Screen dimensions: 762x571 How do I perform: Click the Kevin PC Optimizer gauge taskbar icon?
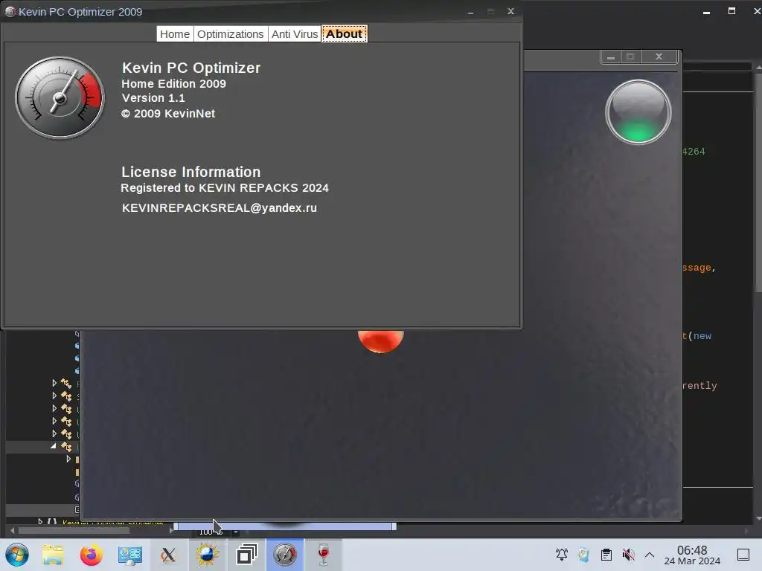coord(285,555)
